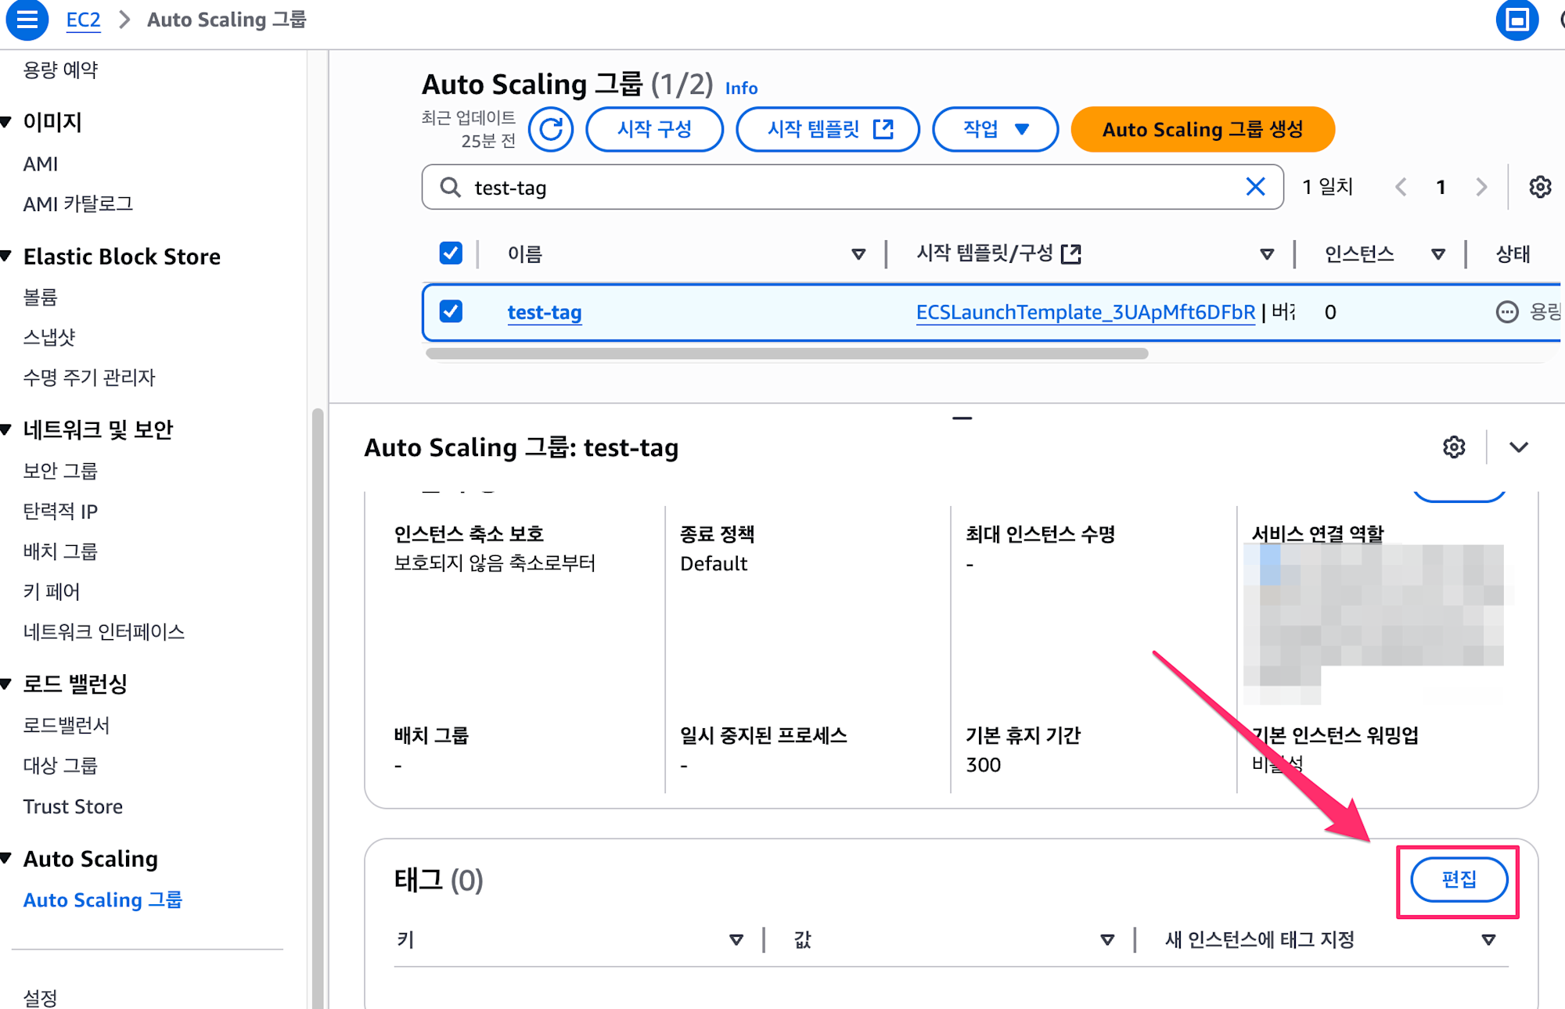The image size is (1565, 1009).
Task: Click Auto Scaling 그룹 생성 button
Action: pos(1203,129)
